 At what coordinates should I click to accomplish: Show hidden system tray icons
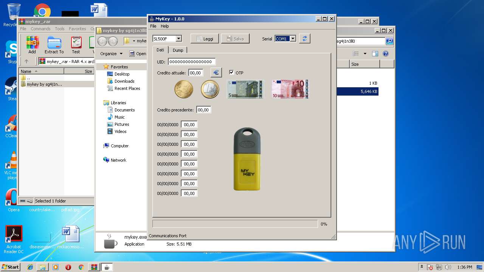[x=422, y=267]
